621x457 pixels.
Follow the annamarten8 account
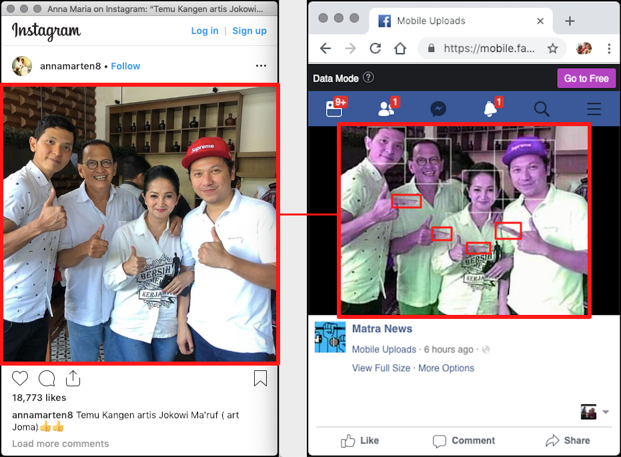coord(125,66)
